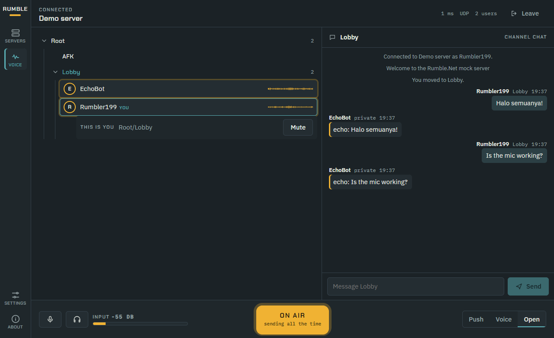Click 'Welcome to the Rumble.Net mock server' text

[x=438, y=68]
